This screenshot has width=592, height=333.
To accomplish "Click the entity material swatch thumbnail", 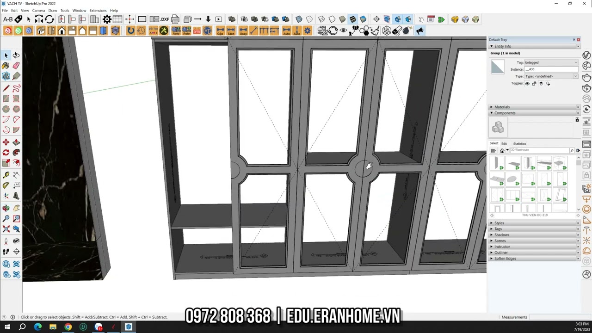I will pyautogui.click(x=498, y=67).
